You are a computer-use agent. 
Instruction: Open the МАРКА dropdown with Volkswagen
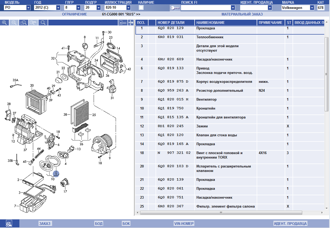click(312, 8)
